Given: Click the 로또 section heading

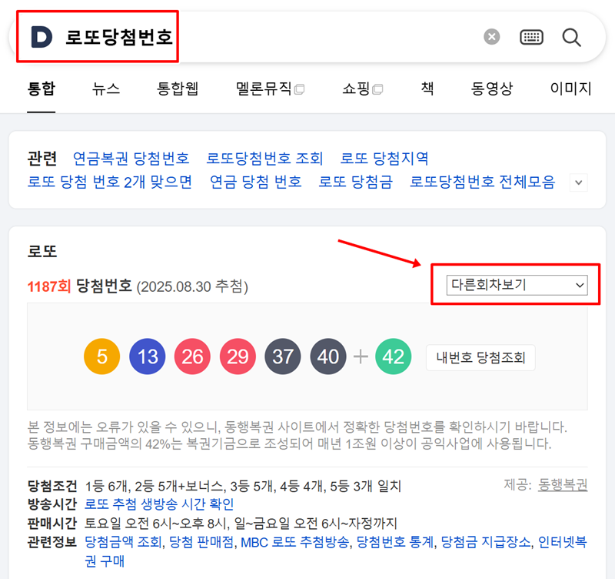Looking at the screenshot, I should coord(42,251).
